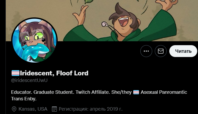Click the Регистрация: апрель 2019 г. date text
The height and width of the screenshot is (114, 198).
(x=91, y=109)
